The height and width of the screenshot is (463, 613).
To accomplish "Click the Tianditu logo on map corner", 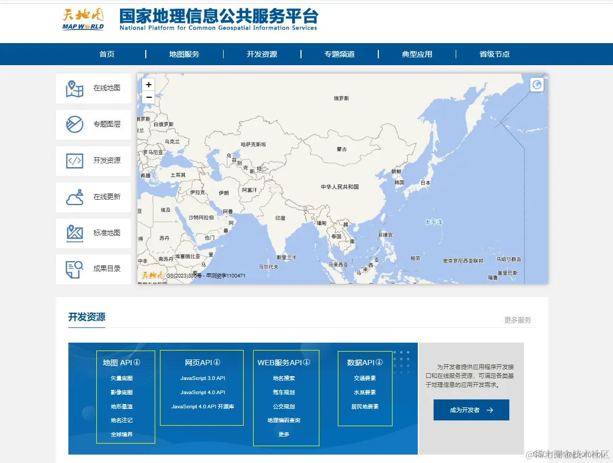I will (153, 275).
